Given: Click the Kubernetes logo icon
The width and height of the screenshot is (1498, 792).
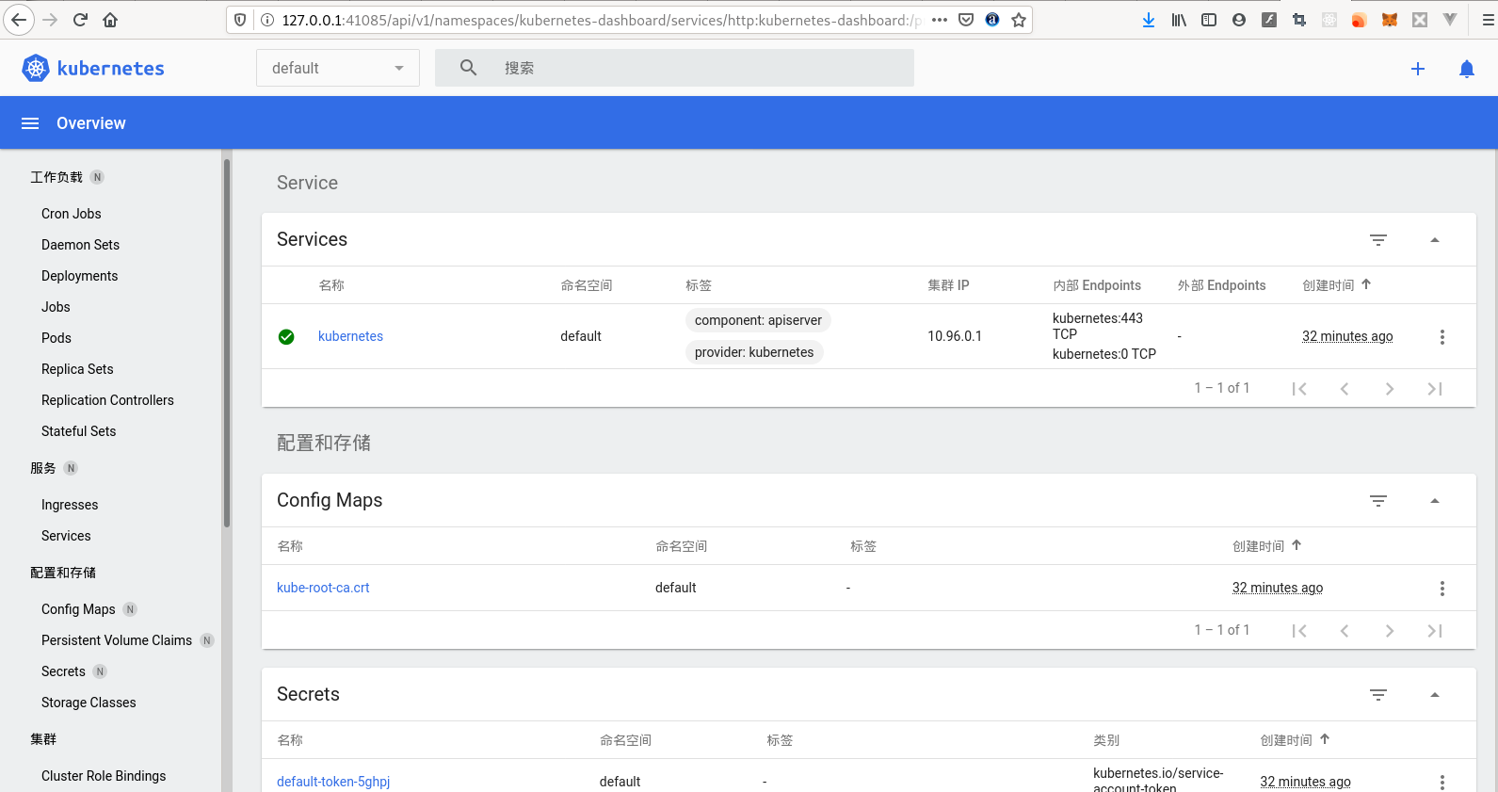Looking at the screenshot, I should (36, 68).
